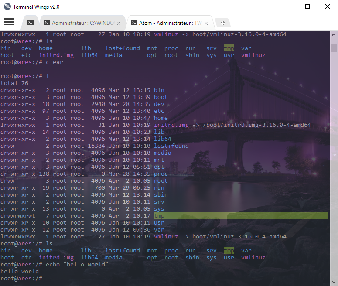This screenshot has height=286, width=338.
Task: Click scrollbar up arrow
Action: point(334,34)
